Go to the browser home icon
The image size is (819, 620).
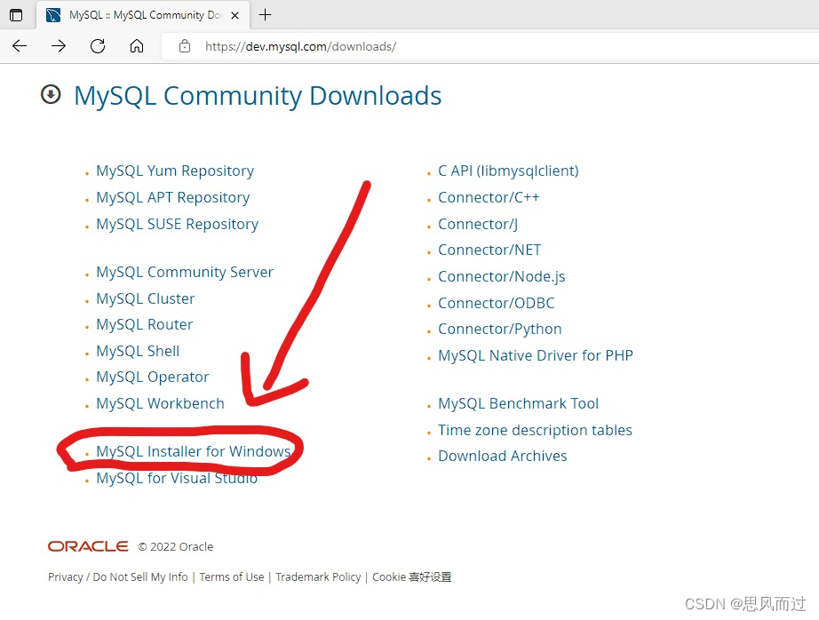(137, 46)
